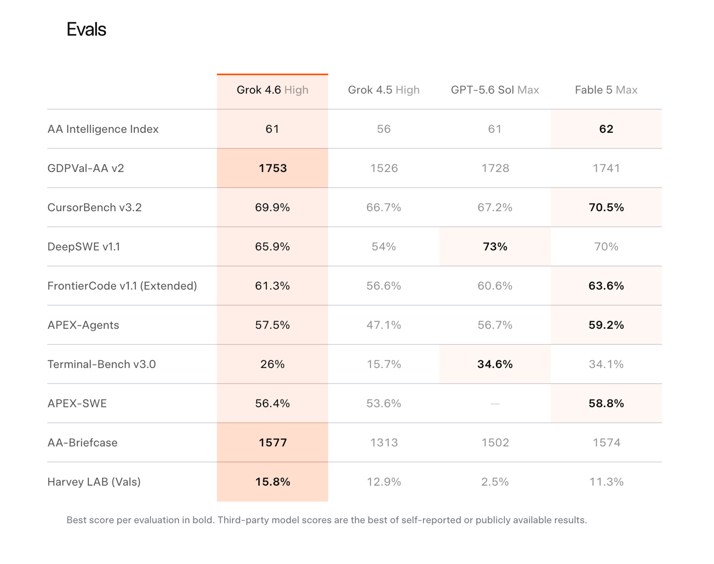The image size is (714, 564).
Task: Click the AA Intelligence Index row label
Action: pyautogui.click(x=103, y=129)
